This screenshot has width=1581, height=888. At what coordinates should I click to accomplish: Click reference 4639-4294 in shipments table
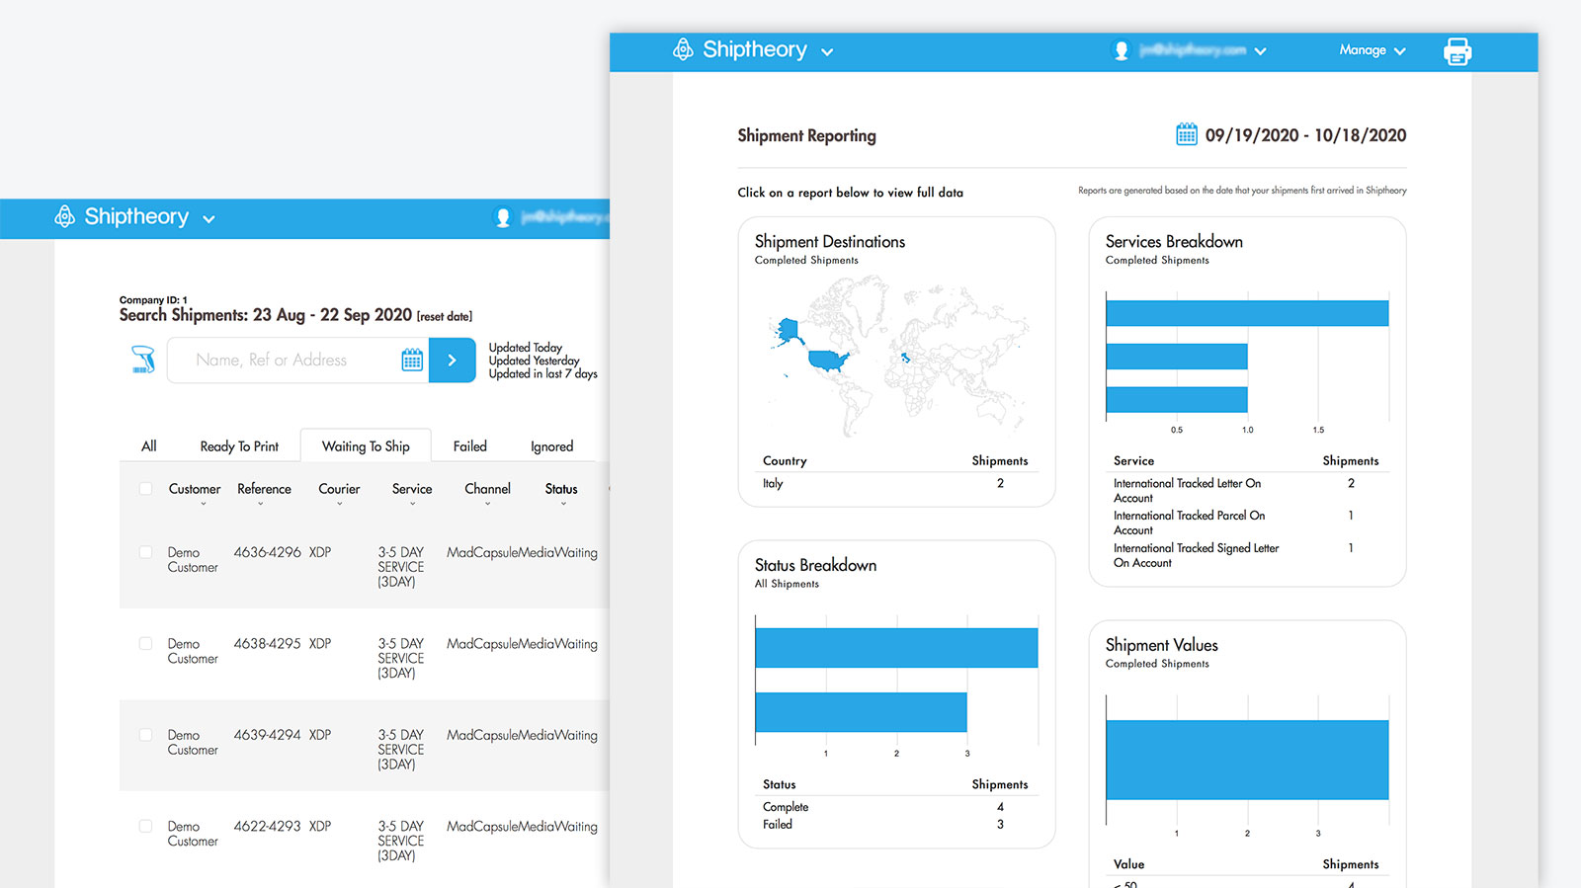[267, 735]
